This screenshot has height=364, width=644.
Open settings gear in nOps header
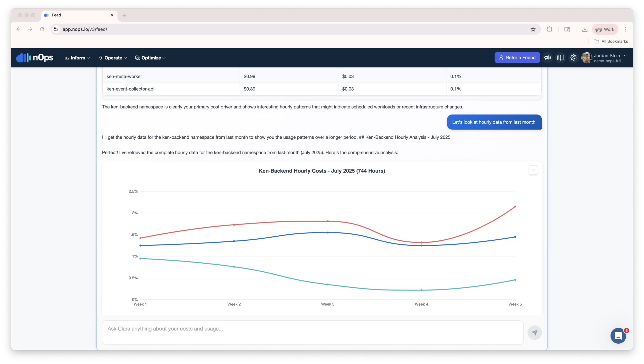click(574, 58)
